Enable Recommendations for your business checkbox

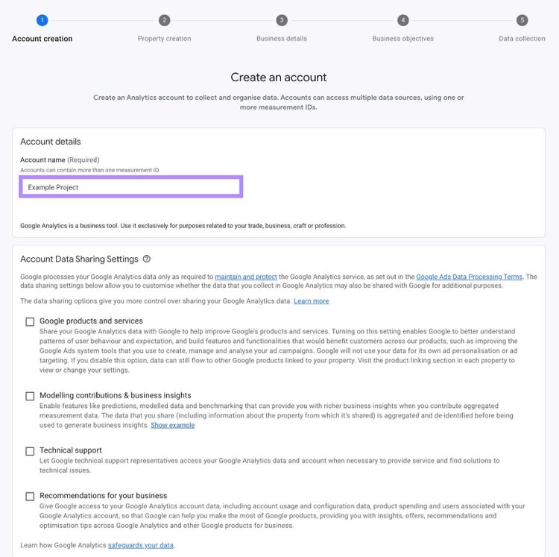point(30,497)
